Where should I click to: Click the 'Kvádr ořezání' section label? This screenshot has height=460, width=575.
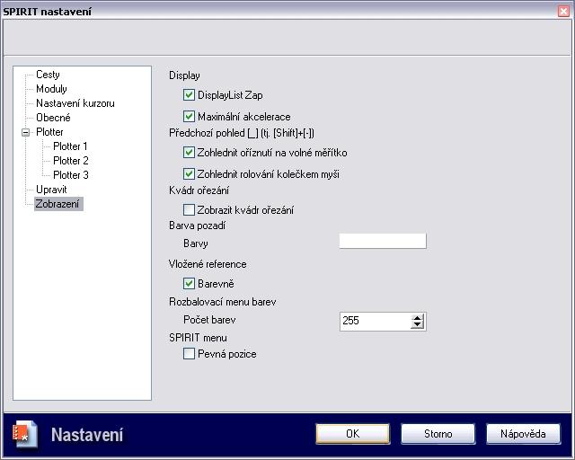coord(199,190)
